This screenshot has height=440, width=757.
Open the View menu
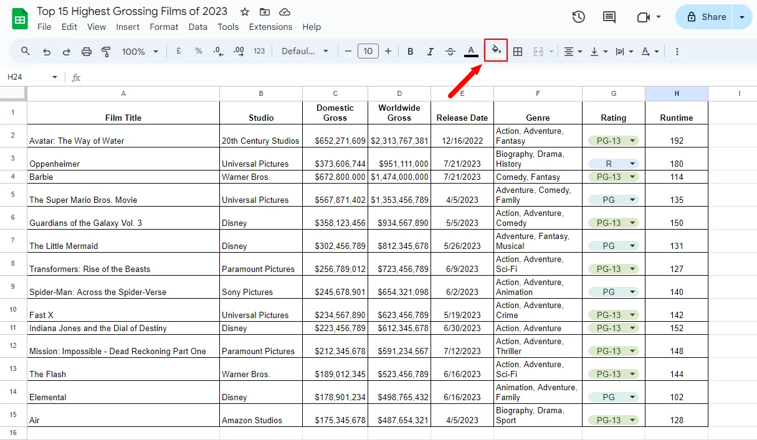pyautogui.click(x=97, y=27)
